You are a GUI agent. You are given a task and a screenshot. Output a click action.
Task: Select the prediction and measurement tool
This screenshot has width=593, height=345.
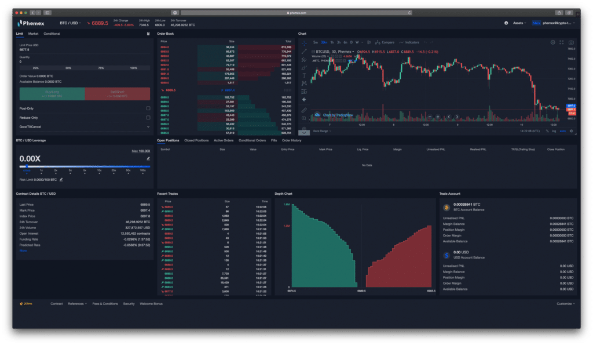(304, 92)
